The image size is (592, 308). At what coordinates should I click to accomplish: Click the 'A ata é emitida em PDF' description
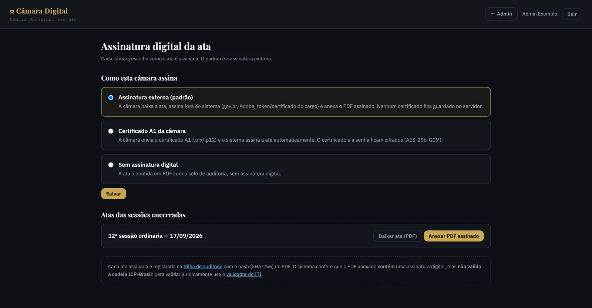click(200, 173)
